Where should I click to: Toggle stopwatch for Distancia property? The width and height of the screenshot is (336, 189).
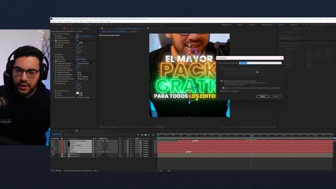(56, 55)
